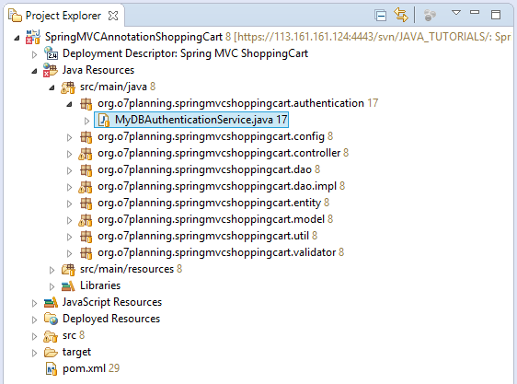Click the Collapse All toolbar icon
Viewport: 517px width, 384px height.
point(381,15)
